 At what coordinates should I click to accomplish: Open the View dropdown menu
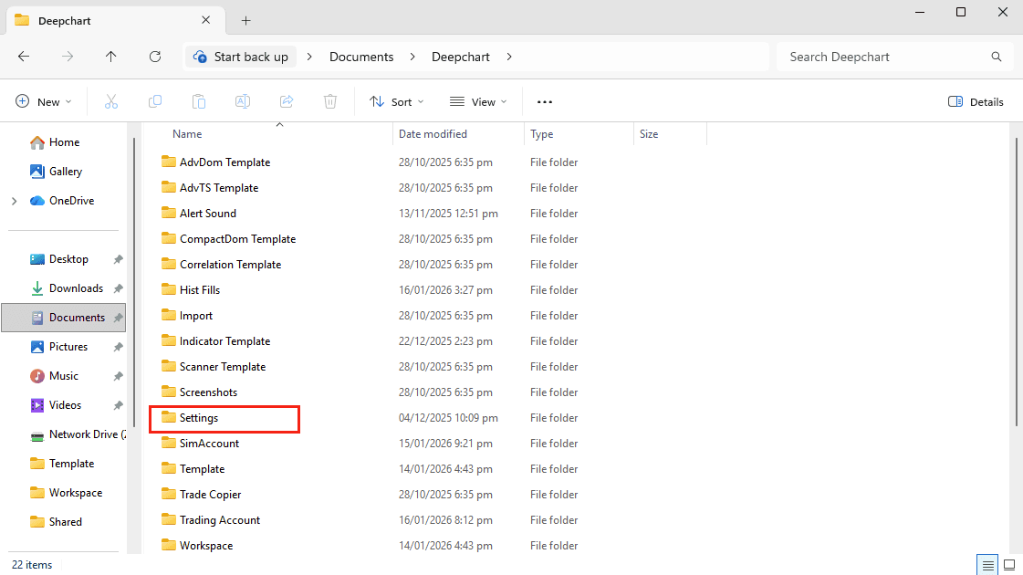478,102
